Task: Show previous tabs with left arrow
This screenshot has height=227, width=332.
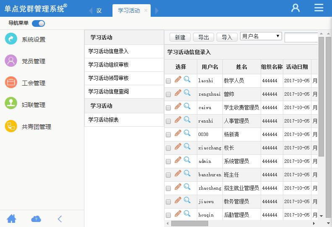Action: [91, 10]
